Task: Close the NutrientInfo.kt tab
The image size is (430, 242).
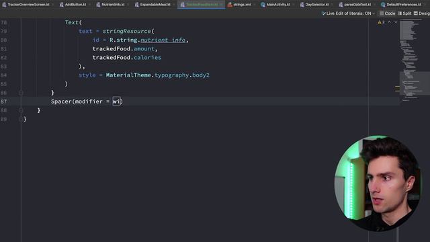Action: [x=128, y=5]
